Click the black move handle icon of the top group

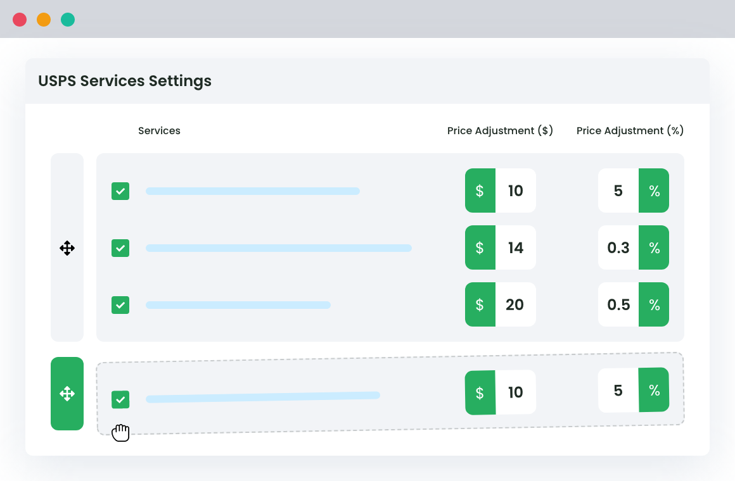point(67,248)
